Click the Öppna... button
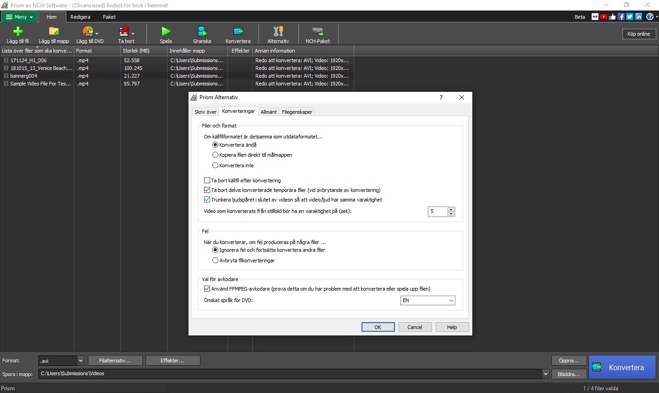The width and height of the screenshot is (659, 393). pyautogui.click(x=569, y=361)
